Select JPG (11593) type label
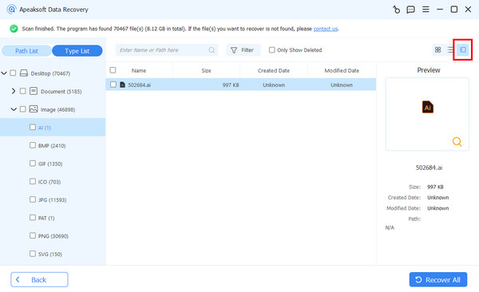Viewport: 479px width, 292px height. (52, 199)
